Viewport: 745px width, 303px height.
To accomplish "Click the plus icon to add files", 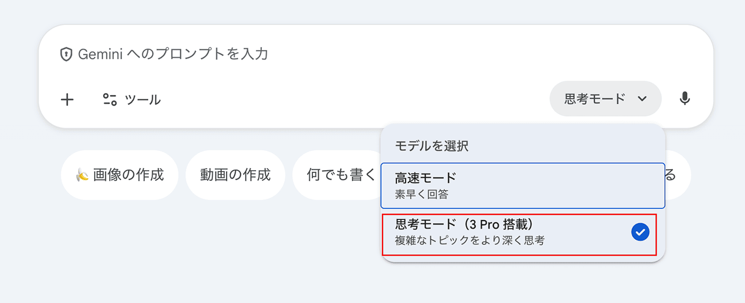I will pyautogui.click(x=67, y=99).
